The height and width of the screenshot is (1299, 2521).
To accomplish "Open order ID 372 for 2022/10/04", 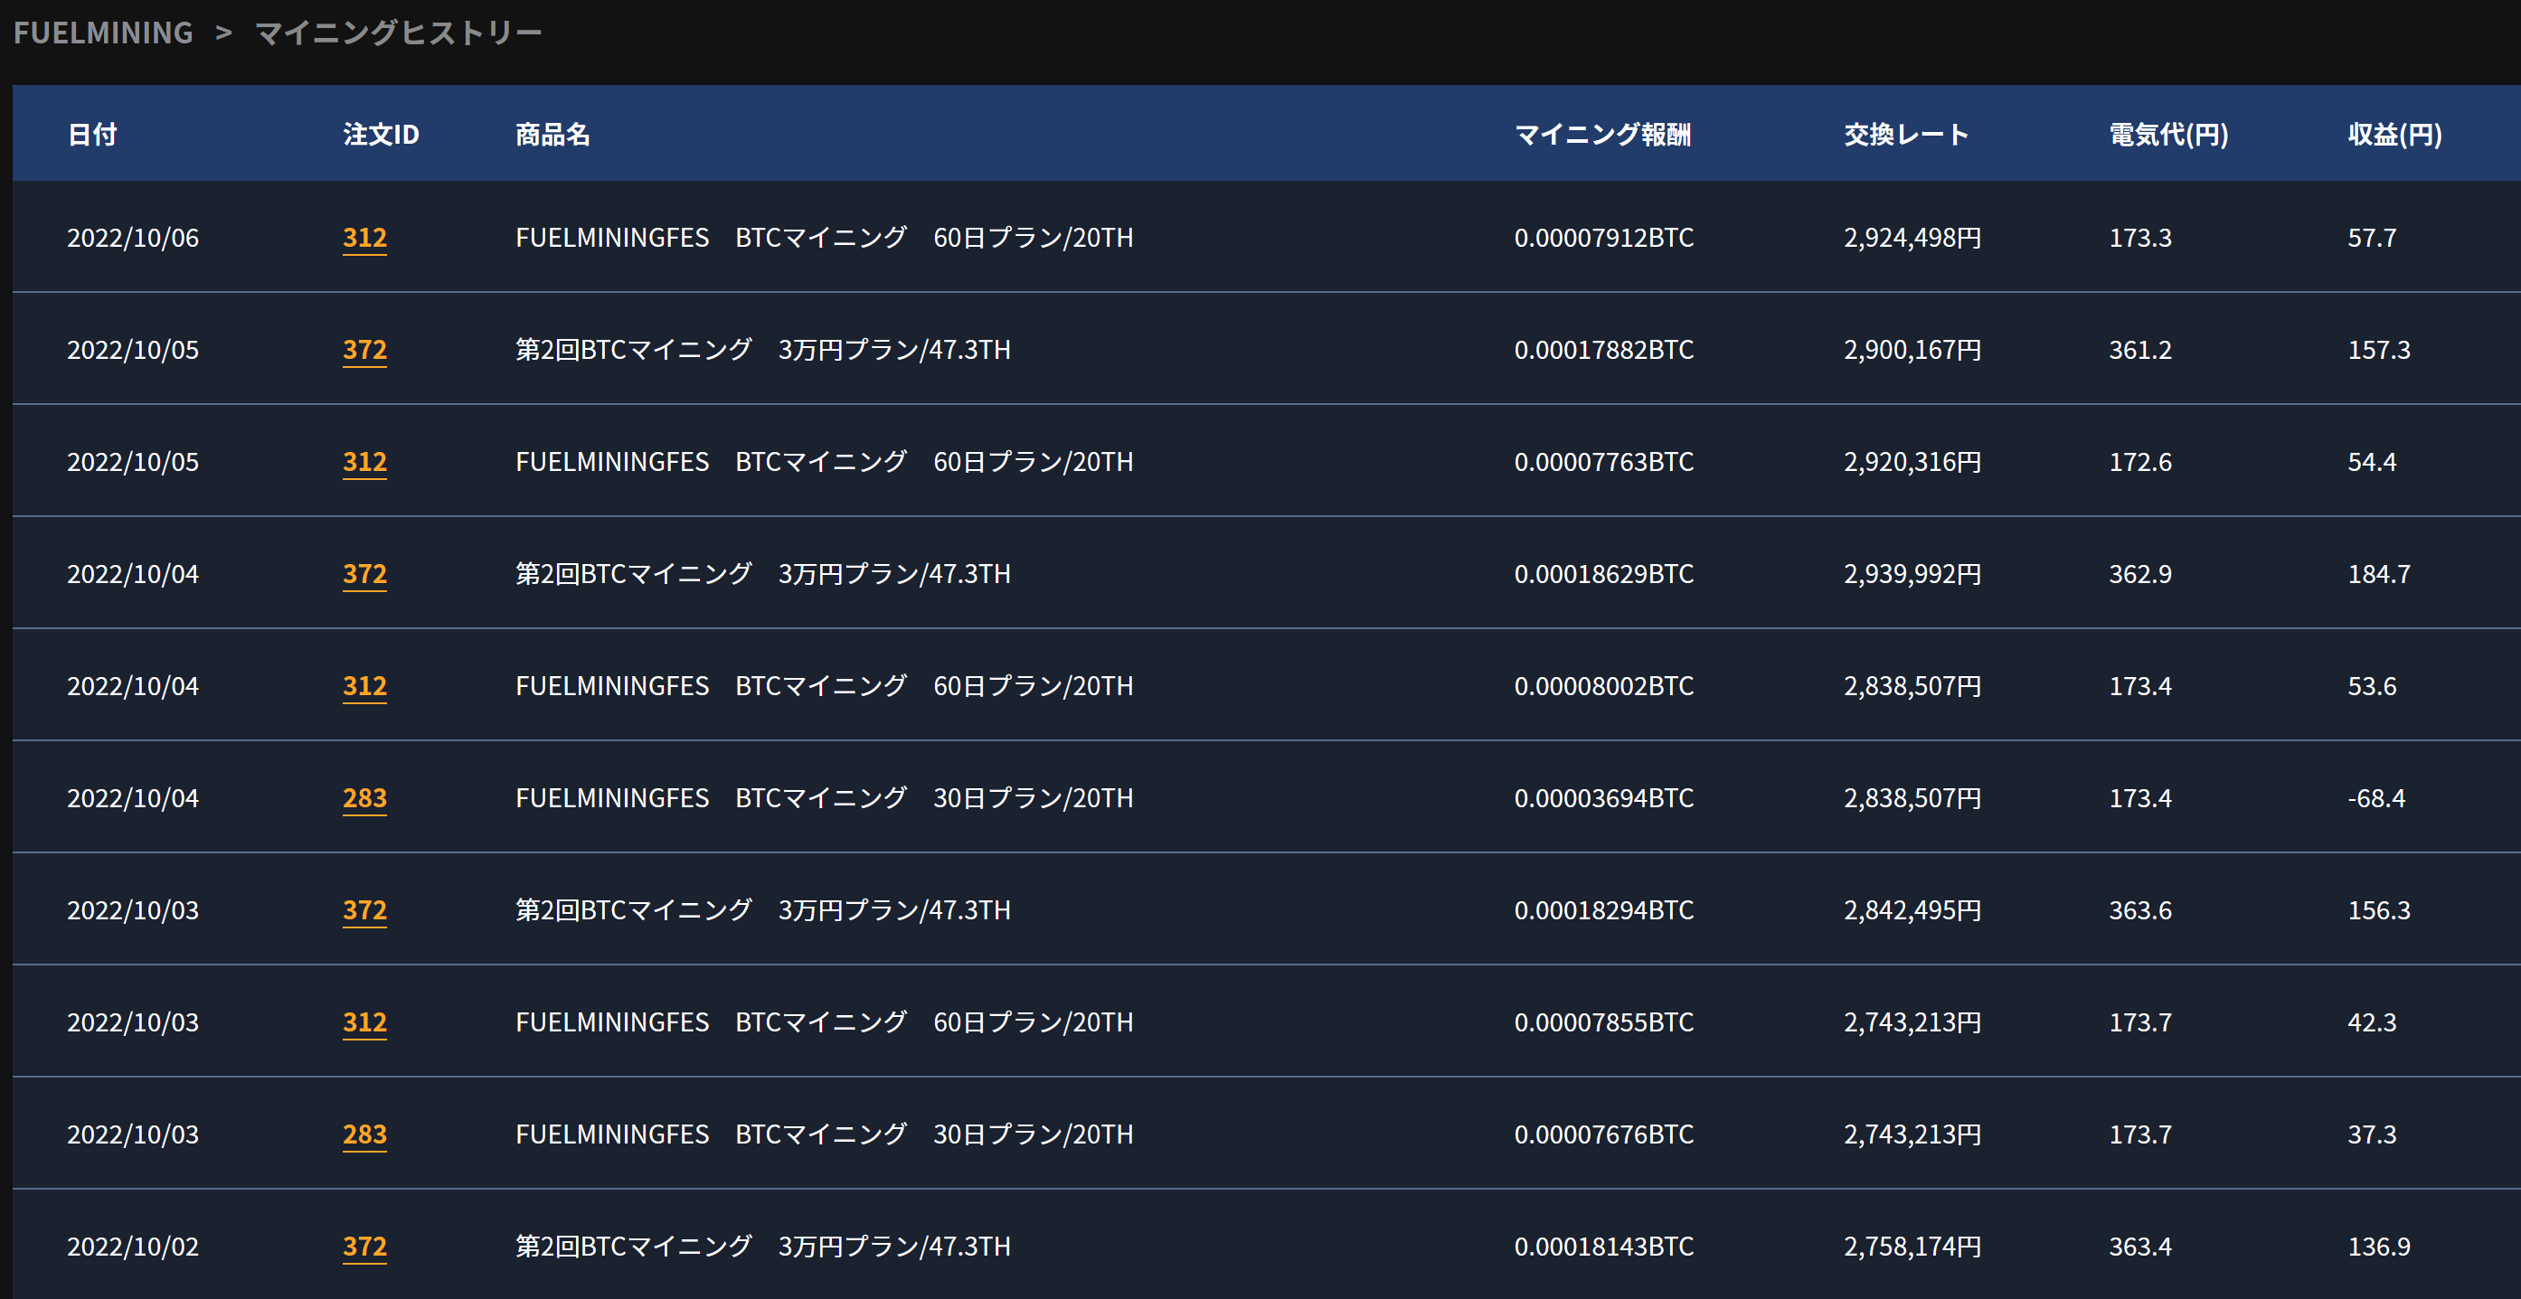I will pyautogui.click(x=364, y=574).
